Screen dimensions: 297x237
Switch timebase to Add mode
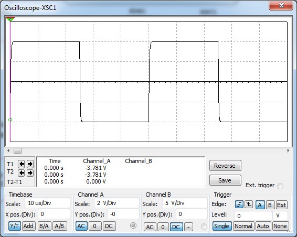pyautogui.click(x=28, y=226)
